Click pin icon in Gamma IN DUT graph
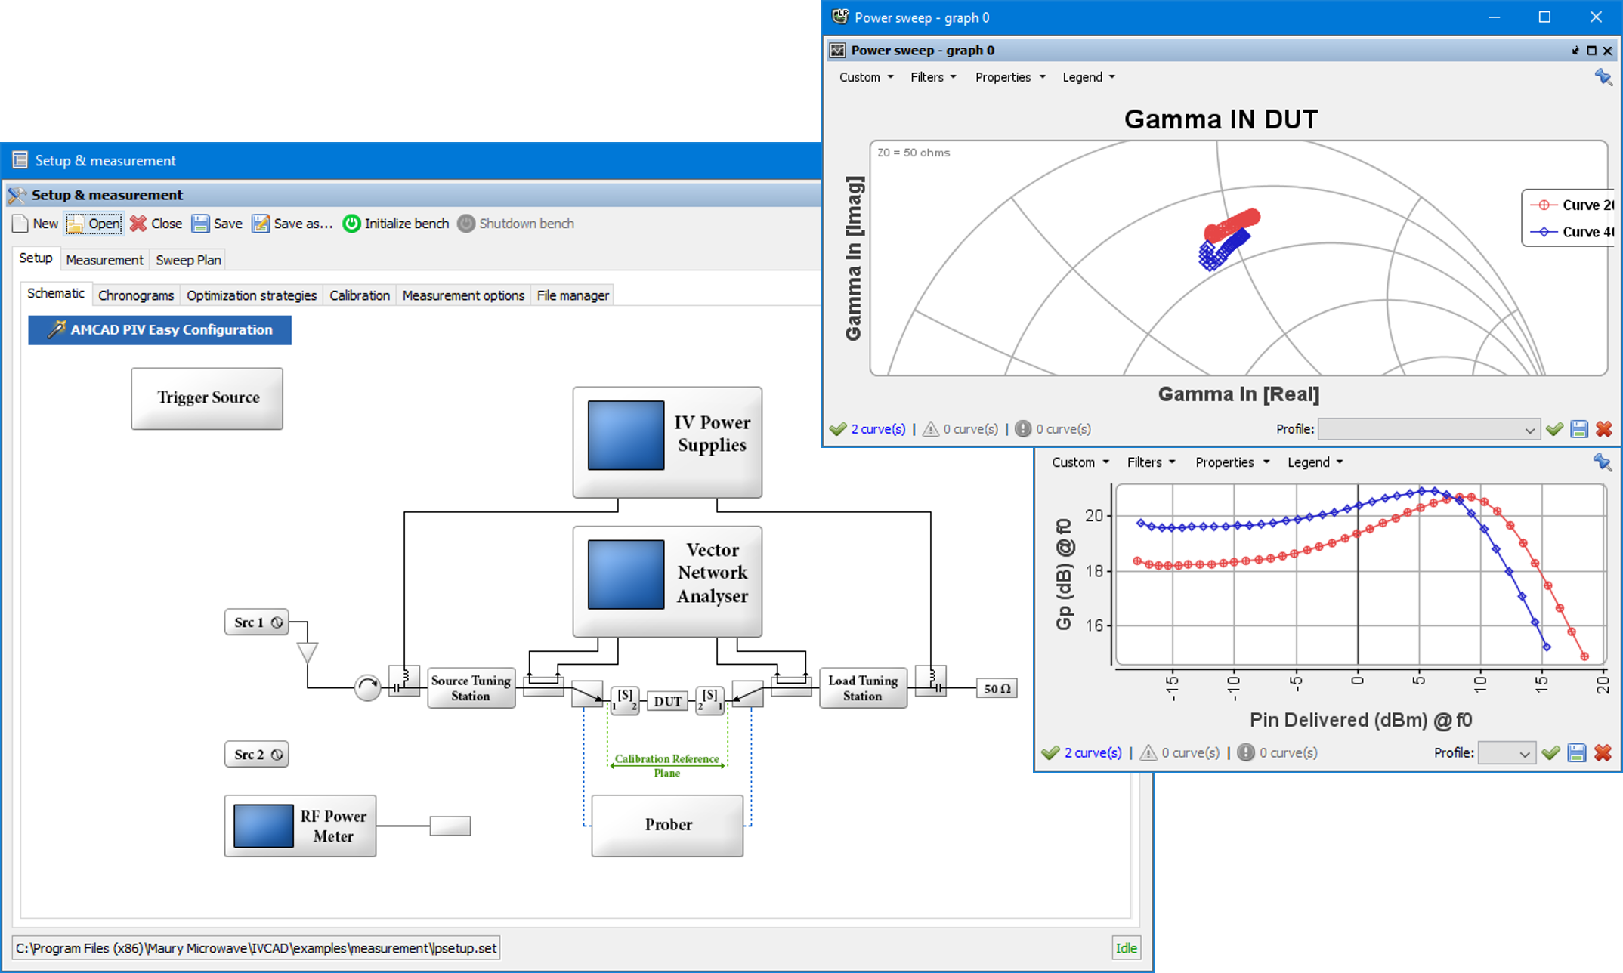1623x973 pixels. tap(1603, 77)
